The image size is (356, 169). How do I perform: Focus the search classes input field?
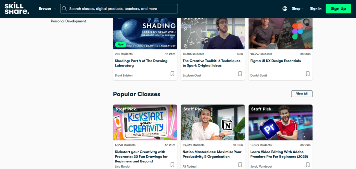click(119, 9)
